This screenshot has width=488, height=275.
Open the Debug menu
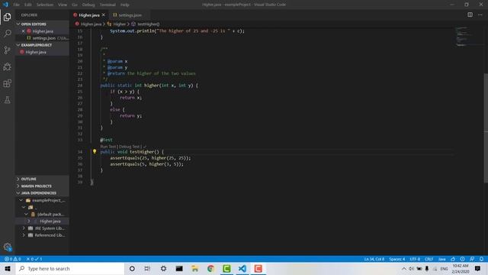point(88,5)
